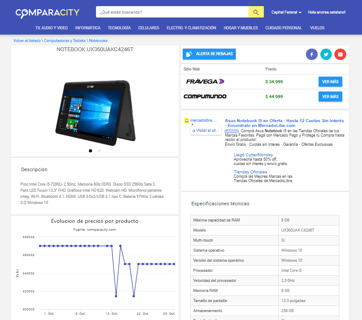Image resolution: width=362 pixels, height=320 pixels.
Task: Click the 'Evolucion de precios por producto' title
Action: coord(95,221)
